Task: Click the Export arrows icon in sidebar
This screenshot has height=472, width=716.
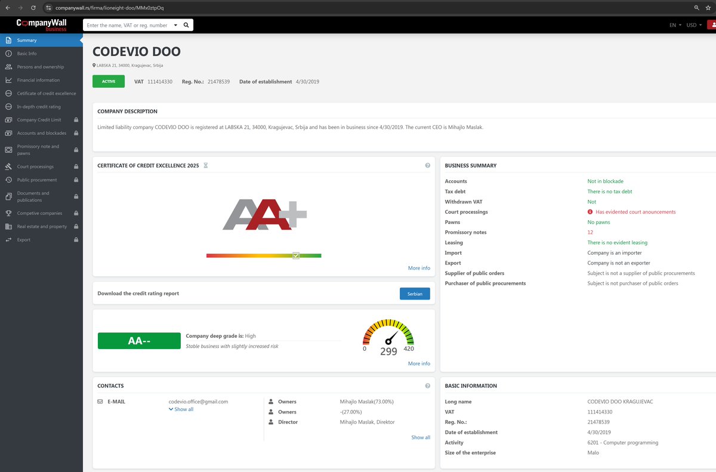Action: pyautogui.click(x=8, y=240)
